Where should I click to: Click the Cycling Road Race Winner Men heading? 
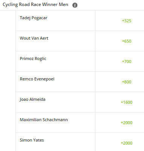pos(35,5)
